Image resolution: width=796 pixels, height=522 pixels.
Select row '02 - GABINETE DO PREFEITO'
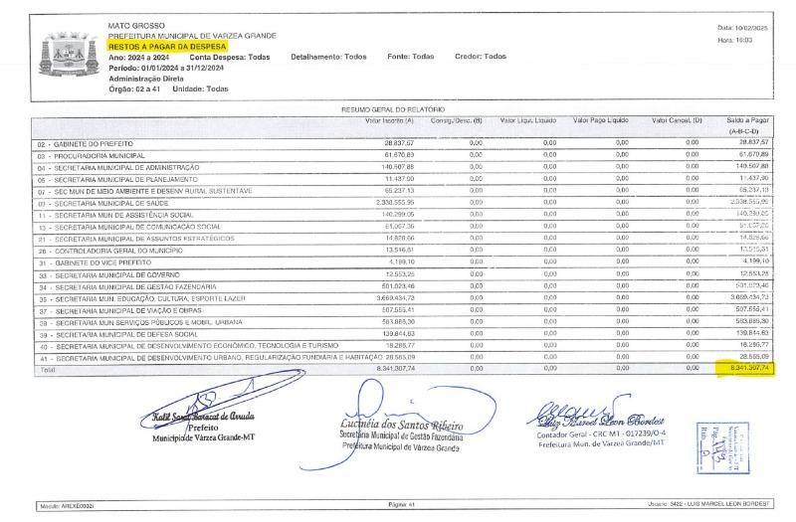(x=403, y=143)
